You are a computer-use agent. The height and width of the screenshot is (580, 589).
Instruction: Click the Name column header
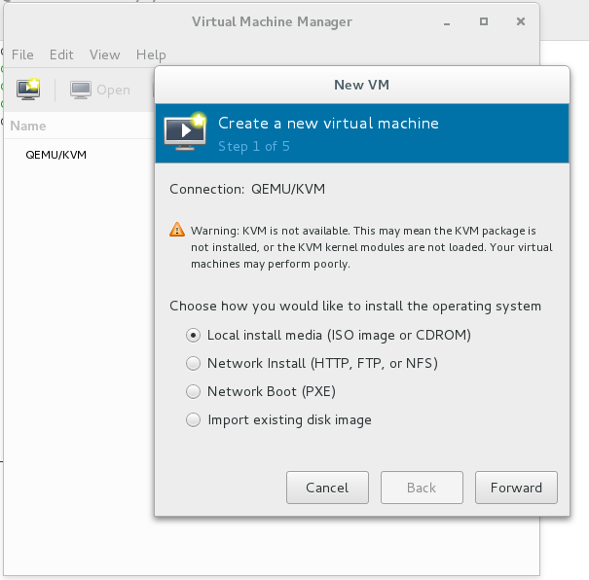[28, 126]
